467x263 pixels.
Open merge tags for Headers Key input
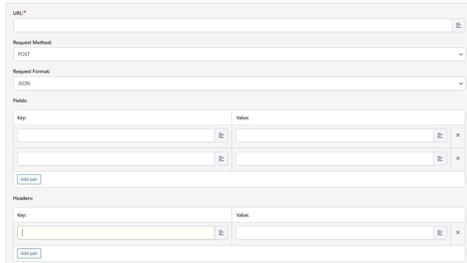(x=221, y=233)
